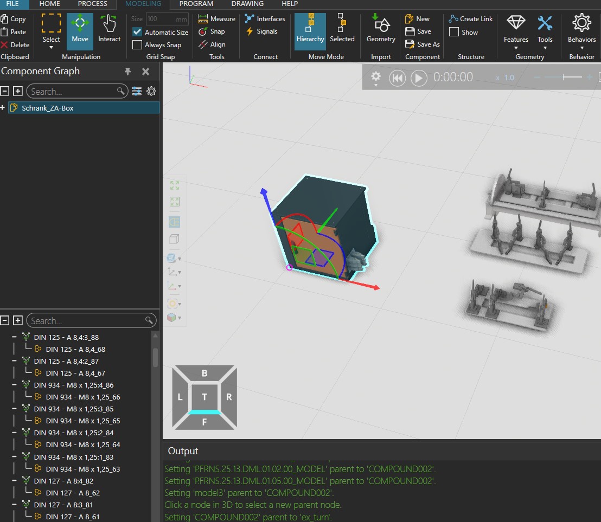Disable Automatic Size grid snapping
The image size is (601, 522).
click(137, 32)
